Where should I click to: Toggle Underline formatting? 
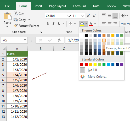click(x=59, y=24)
